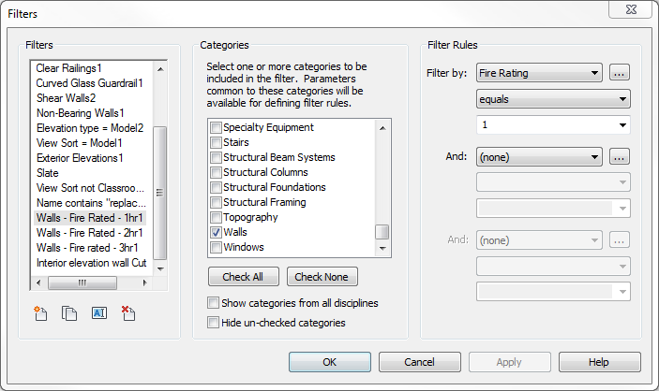The image size is (659, 391).
Task: Click the categories list vertical scrollbar thumb
Action: [382, 232]
